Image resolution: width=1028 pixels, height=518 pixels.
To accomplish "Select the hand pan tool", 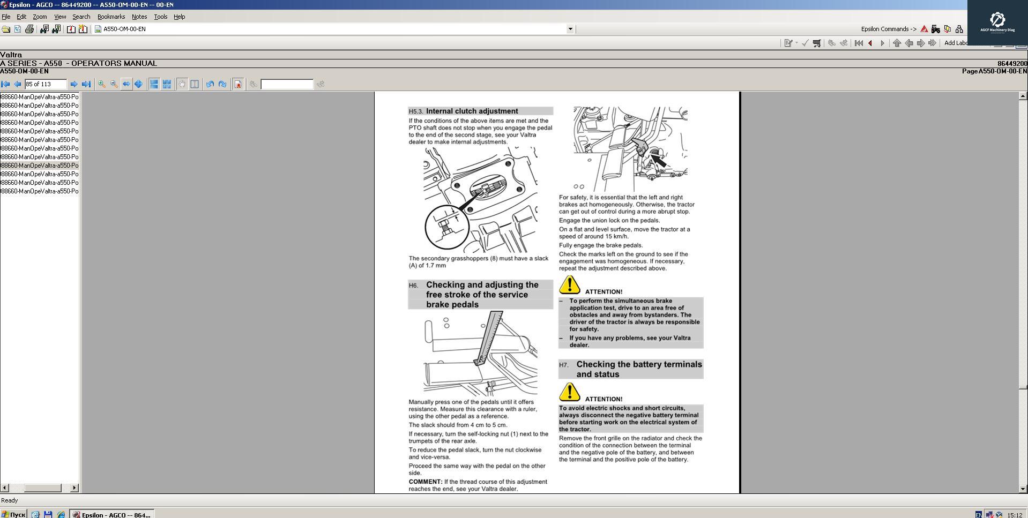I will pyautogui.click(x=182, y=84).
